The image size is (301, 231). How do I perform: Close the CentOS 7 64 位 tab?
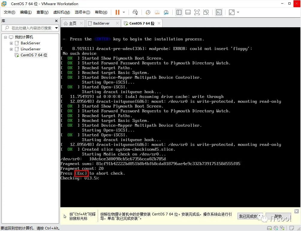click(159, 23)
